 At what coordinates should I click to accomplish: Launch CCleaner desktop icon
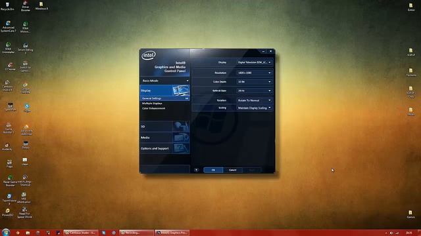tap(10, 67)
